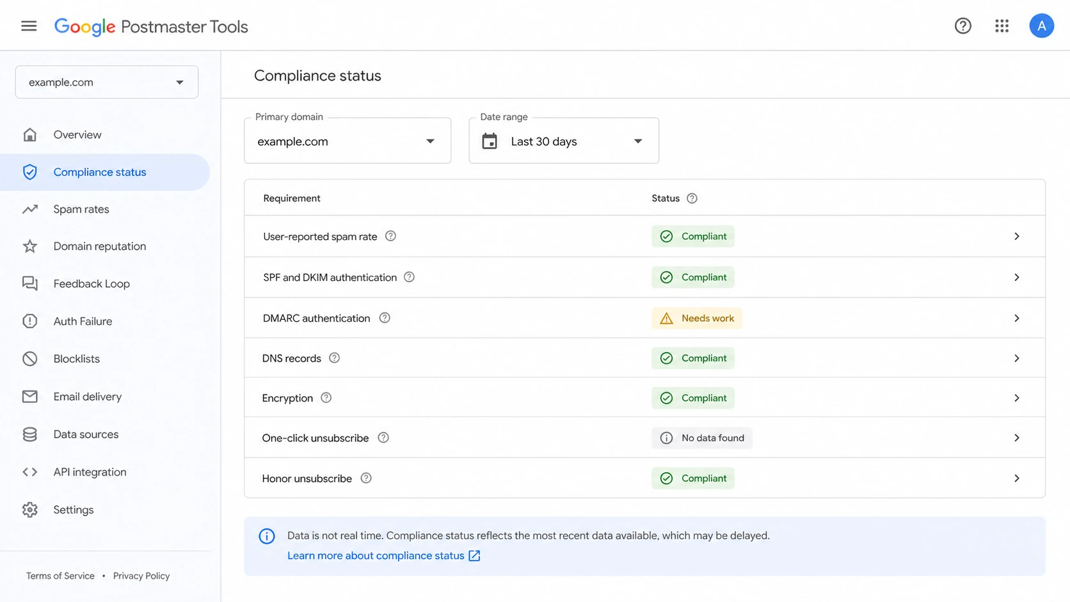Click the DMARC Needs work status badge
The width and height of the screenshot is (1070, 602).
[697, 318]
